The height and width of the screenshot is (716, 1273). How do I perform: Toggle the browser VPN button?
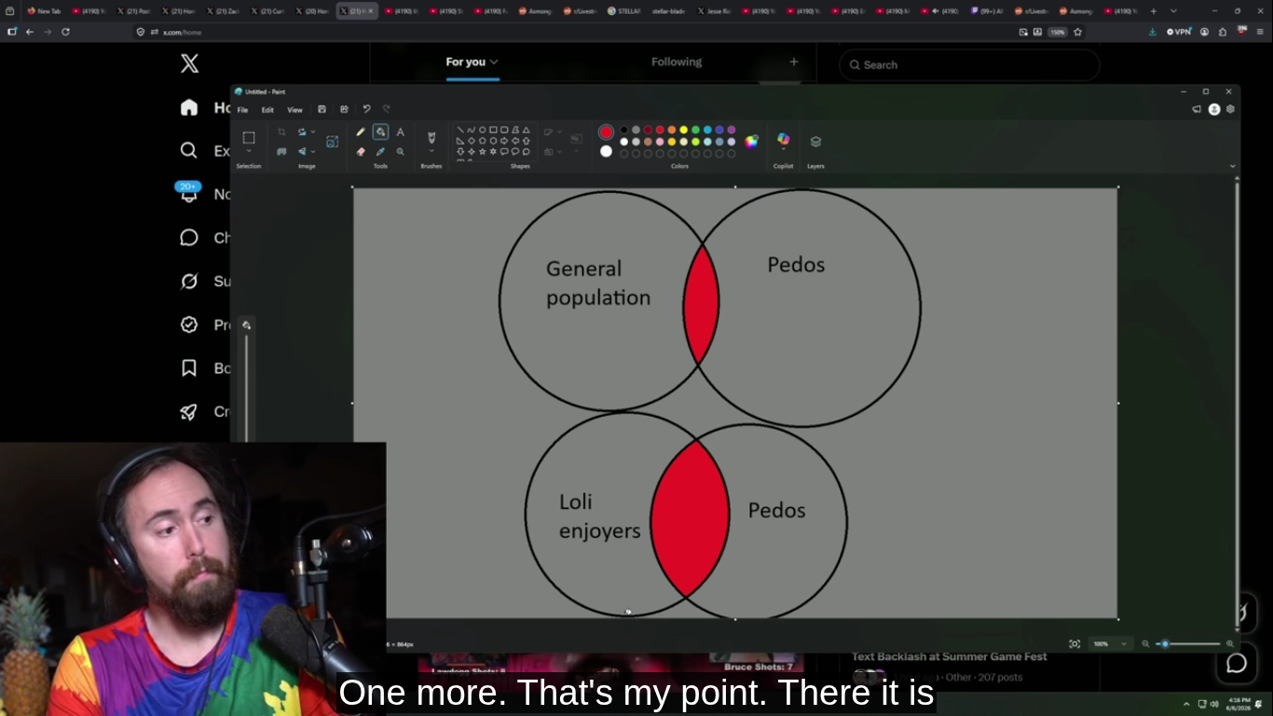coord(1179,32)
